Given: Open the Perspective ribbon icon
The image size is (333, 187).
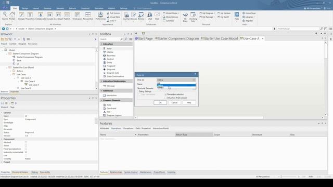Looking at the screenshot, I should pos(88,16).
